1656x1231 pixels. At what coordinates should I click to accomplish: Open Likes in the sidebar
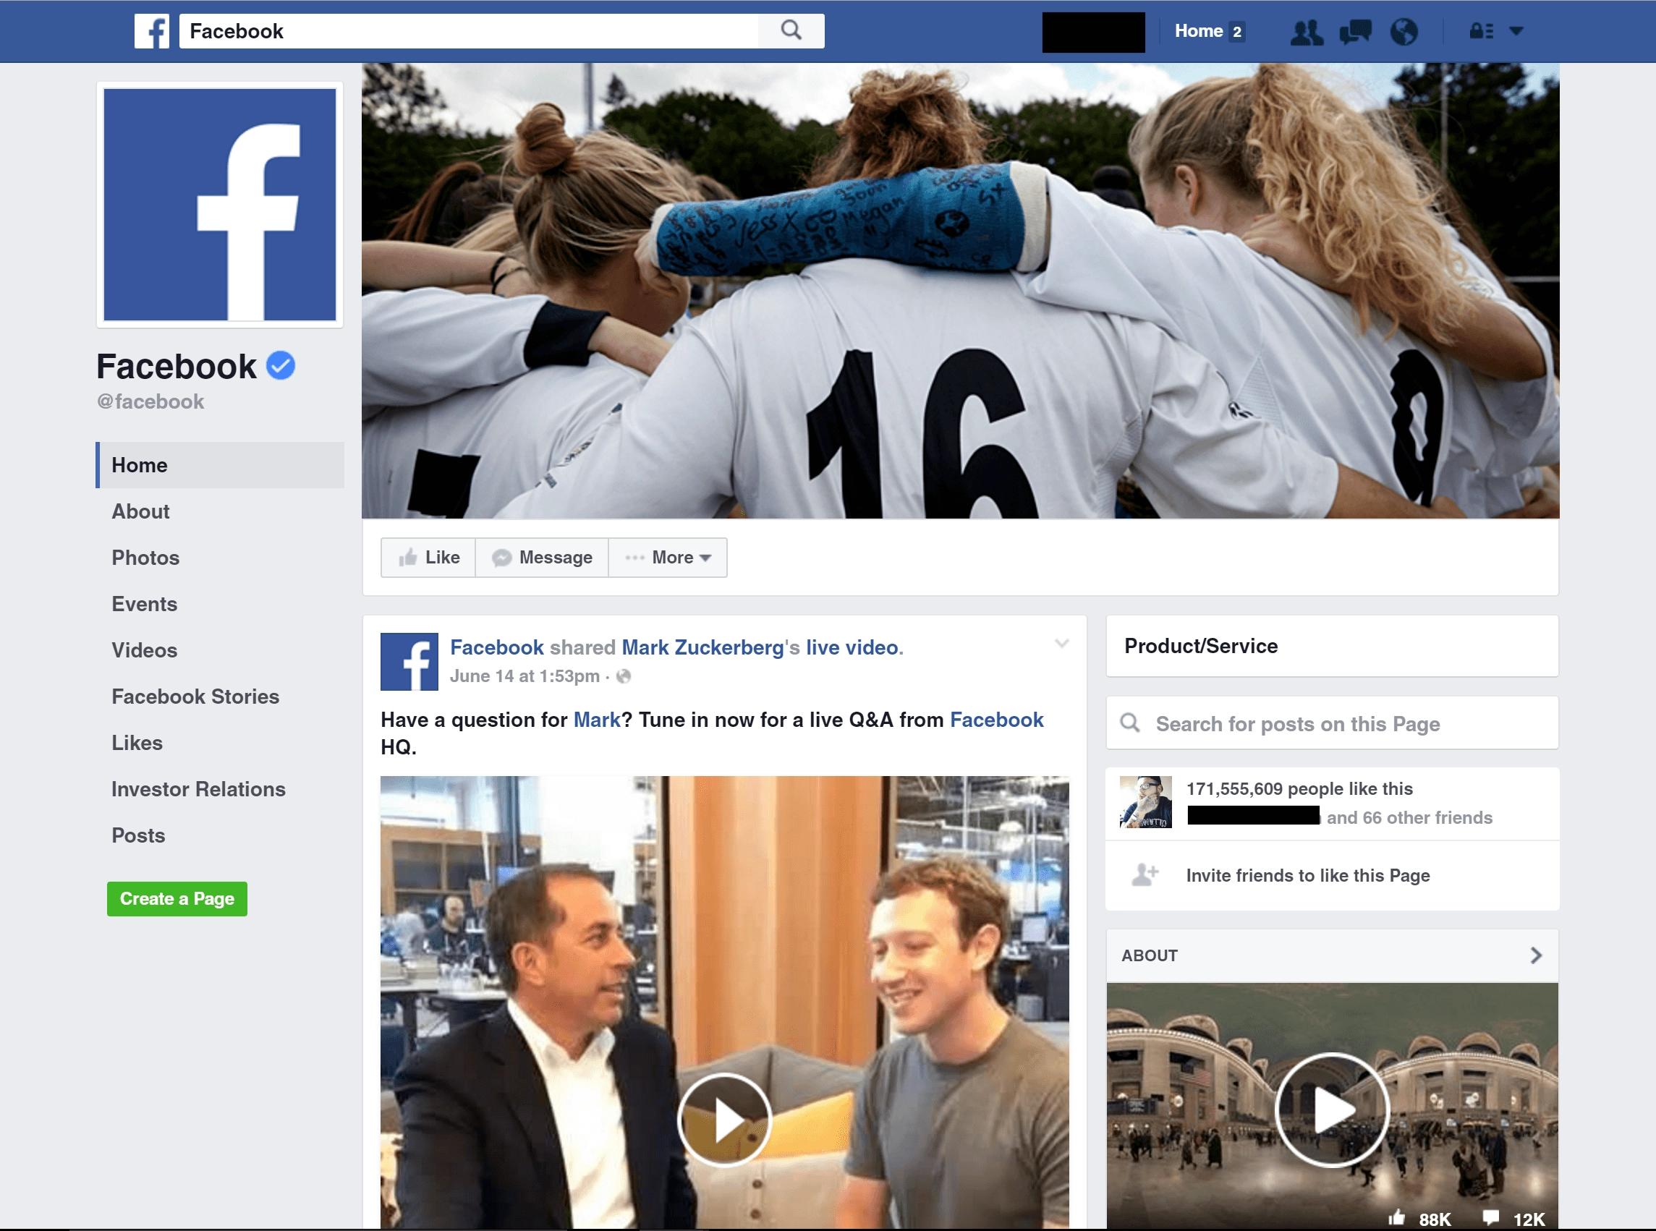click(x=137, y=743)
